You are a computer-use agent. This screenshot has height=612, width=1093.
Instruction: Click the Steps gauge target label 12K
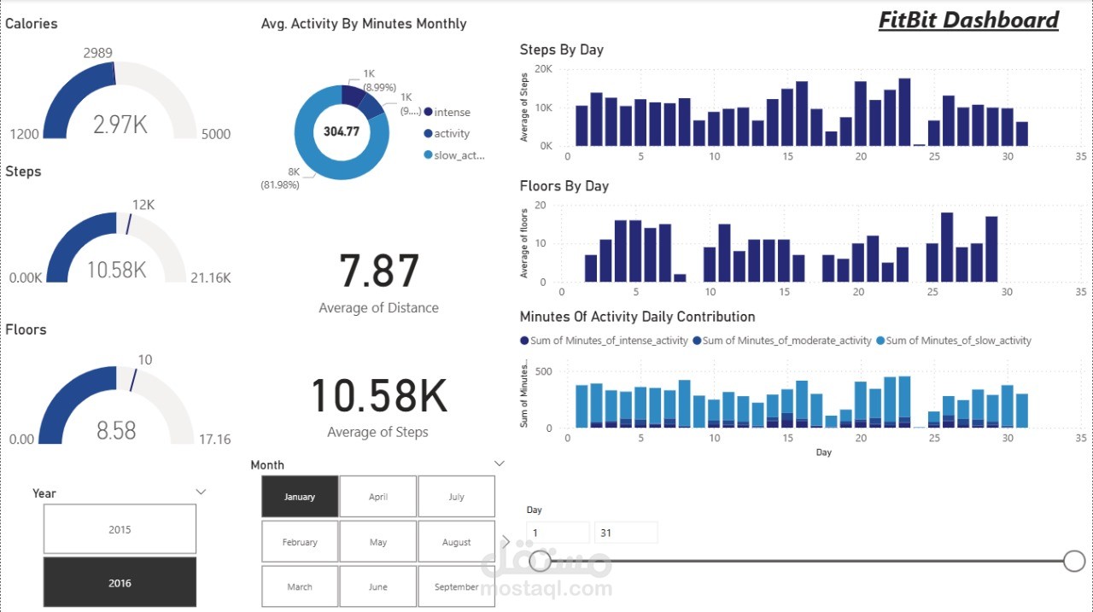143,205
